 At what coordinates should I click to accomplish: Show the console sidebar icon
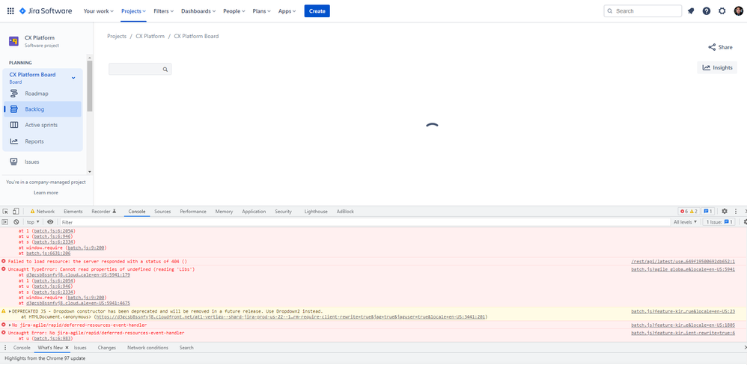5,221
